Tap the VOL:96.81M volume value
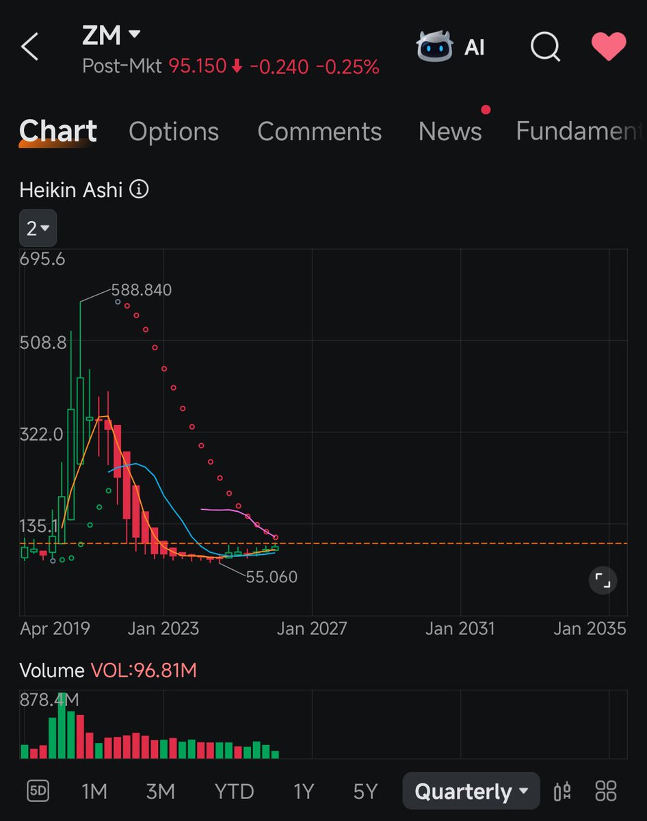Image resolution: width=647 pixels, height=821 pixels. (x=144, y=670)
